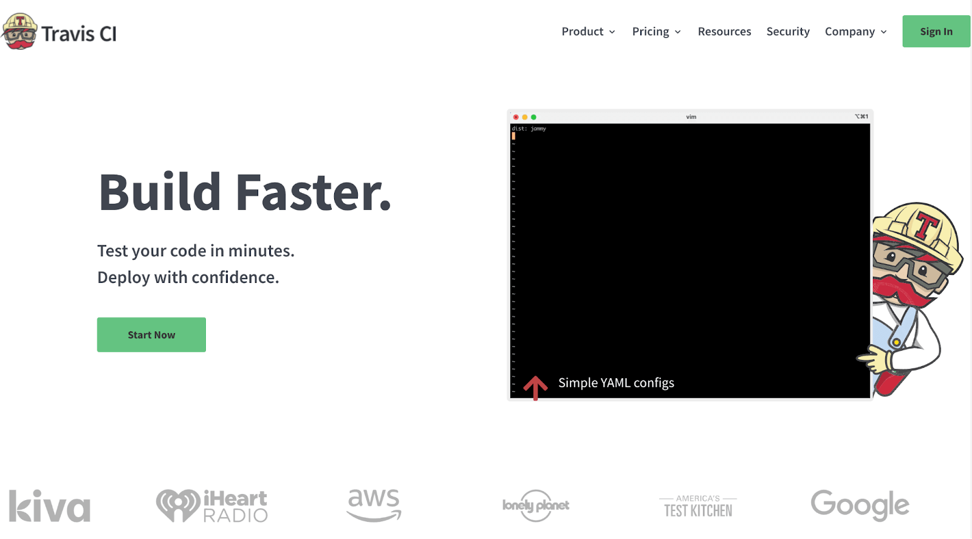Viewport: 972px width, 539px height.
Task: Click the "Build Faster." headline
Action: pyautogui.click(x=245, y=192)
